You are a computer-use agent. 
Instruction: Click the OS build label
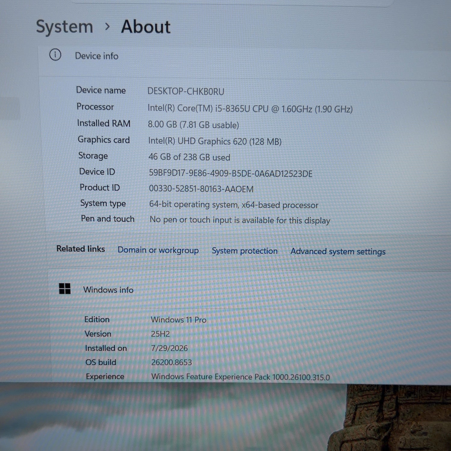coord(101,362)
